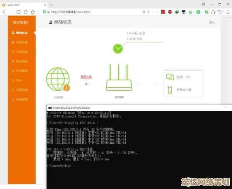The height and width of the screenshot is (189, 232).
Task: Click the orange warning badge on globe
Action: point(67,88)
